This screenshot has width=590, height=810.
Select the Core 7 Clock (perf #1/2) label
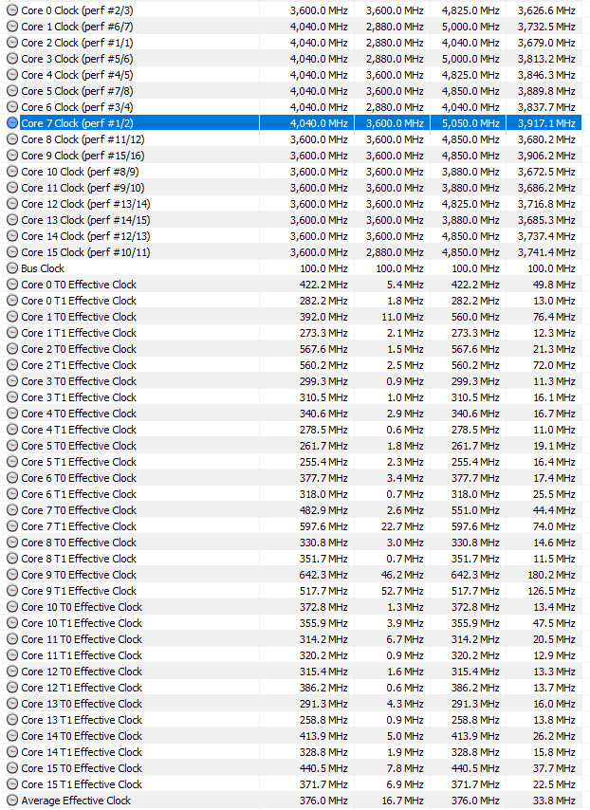tap(77, 123)
